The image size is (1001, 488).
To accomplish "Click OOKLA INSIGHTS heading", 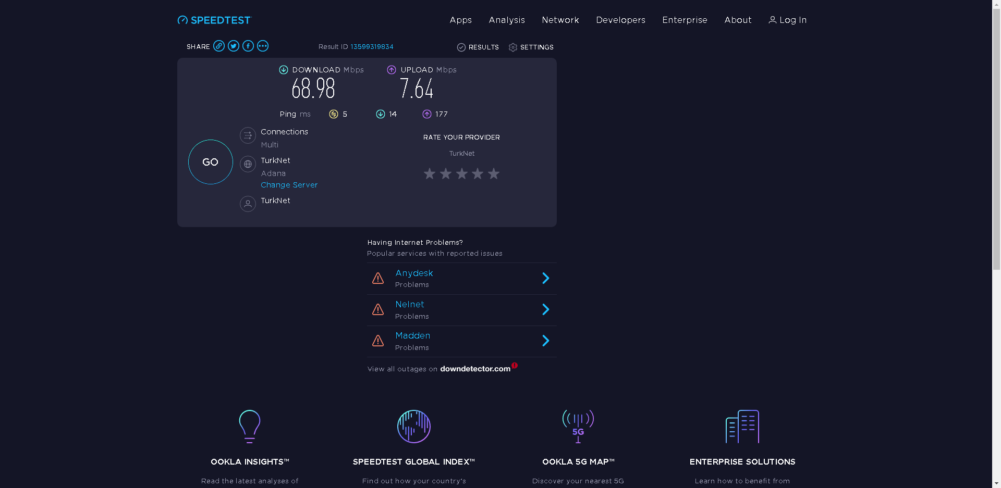I will 250,462.
